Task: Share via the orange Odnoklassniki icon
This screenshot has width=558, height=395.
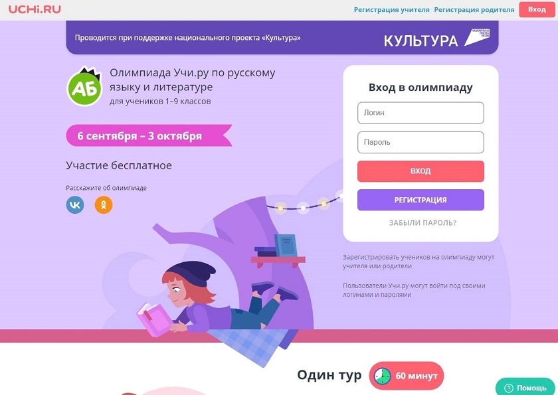Action: 104,204
